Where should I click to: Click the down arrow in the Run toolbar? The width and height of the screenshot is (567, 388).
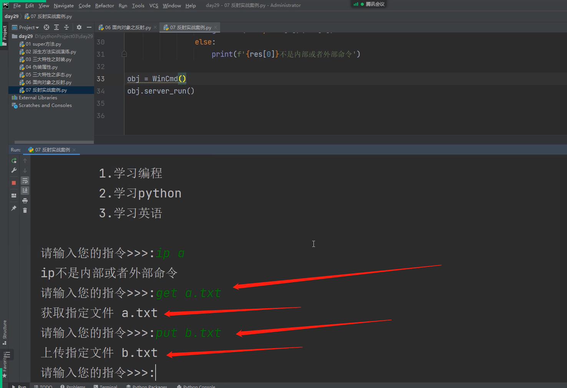click(25, 171)
